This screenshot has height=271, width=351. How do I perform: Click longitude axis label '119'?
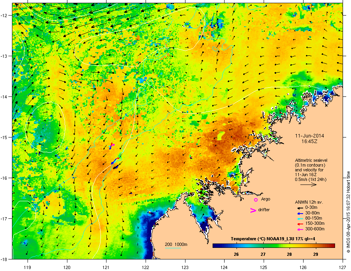[28, 267]
